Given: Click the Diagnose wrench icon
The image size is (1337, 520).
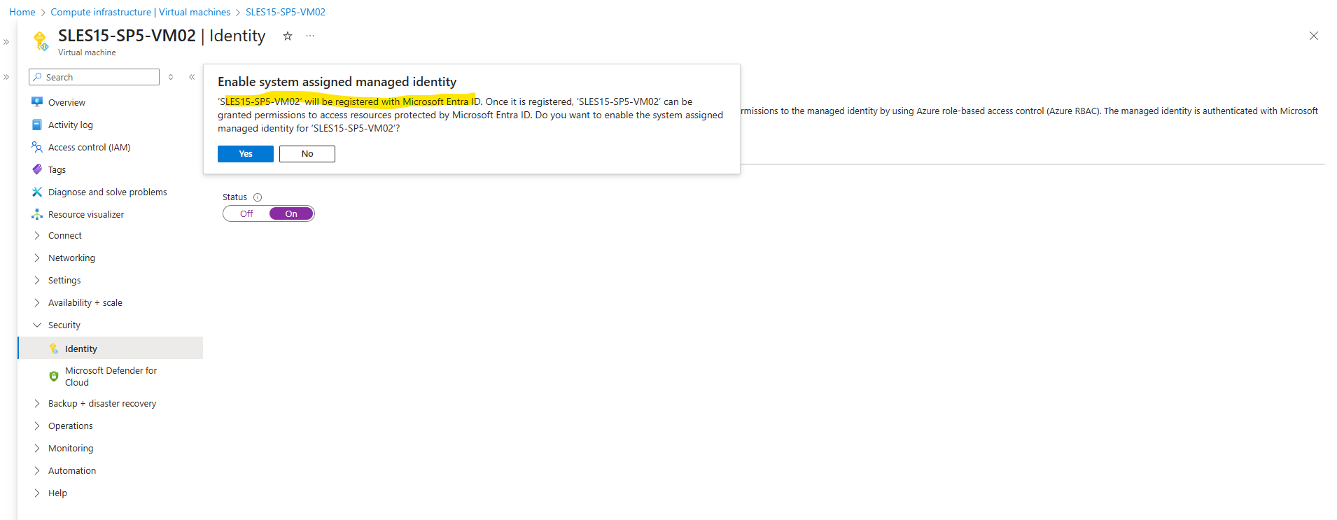Looking at the screenshot, I should 37,192.
